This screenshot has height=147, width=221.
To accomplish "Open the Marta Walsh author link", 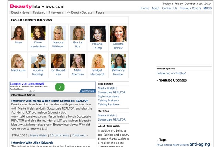I will (39, 136).
